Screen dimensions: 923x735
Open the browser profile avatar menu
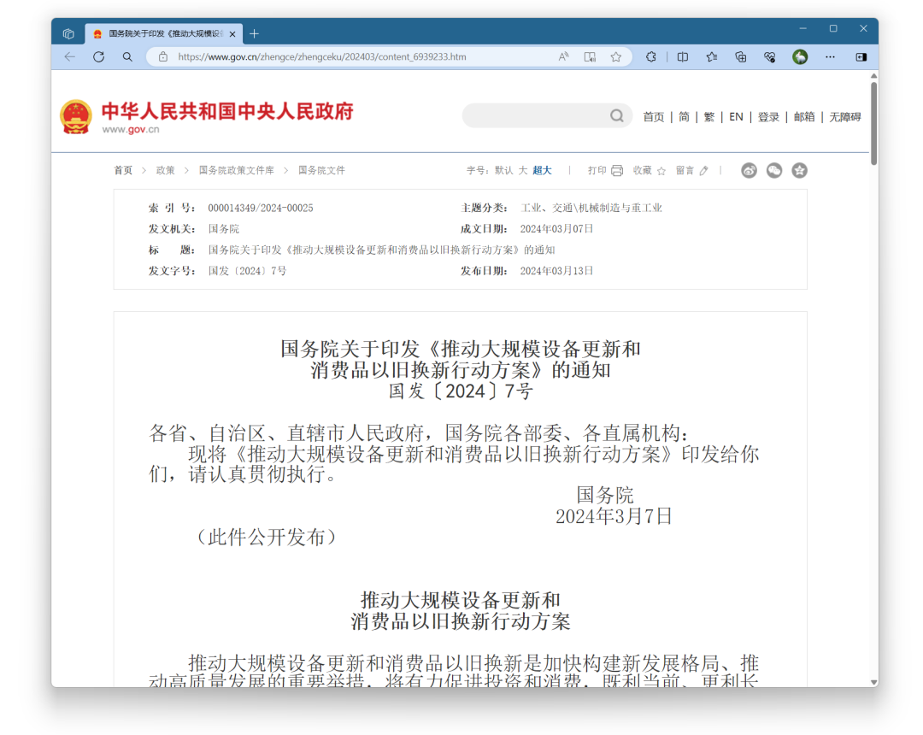[x=800, y=57]
